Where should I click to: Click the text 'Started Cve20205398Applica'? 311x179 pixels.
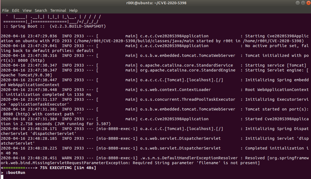277,119
